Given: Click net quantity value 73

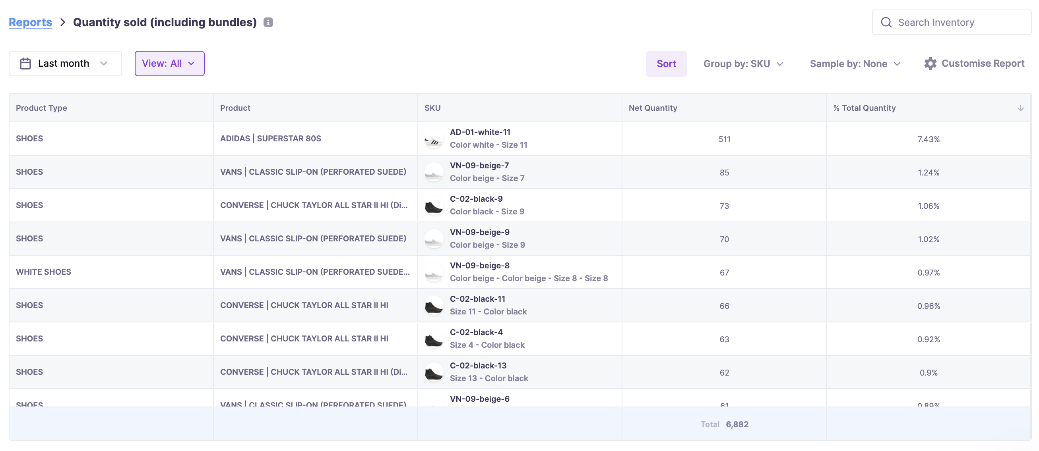Looking at the screenshot, I should [724, 206].
